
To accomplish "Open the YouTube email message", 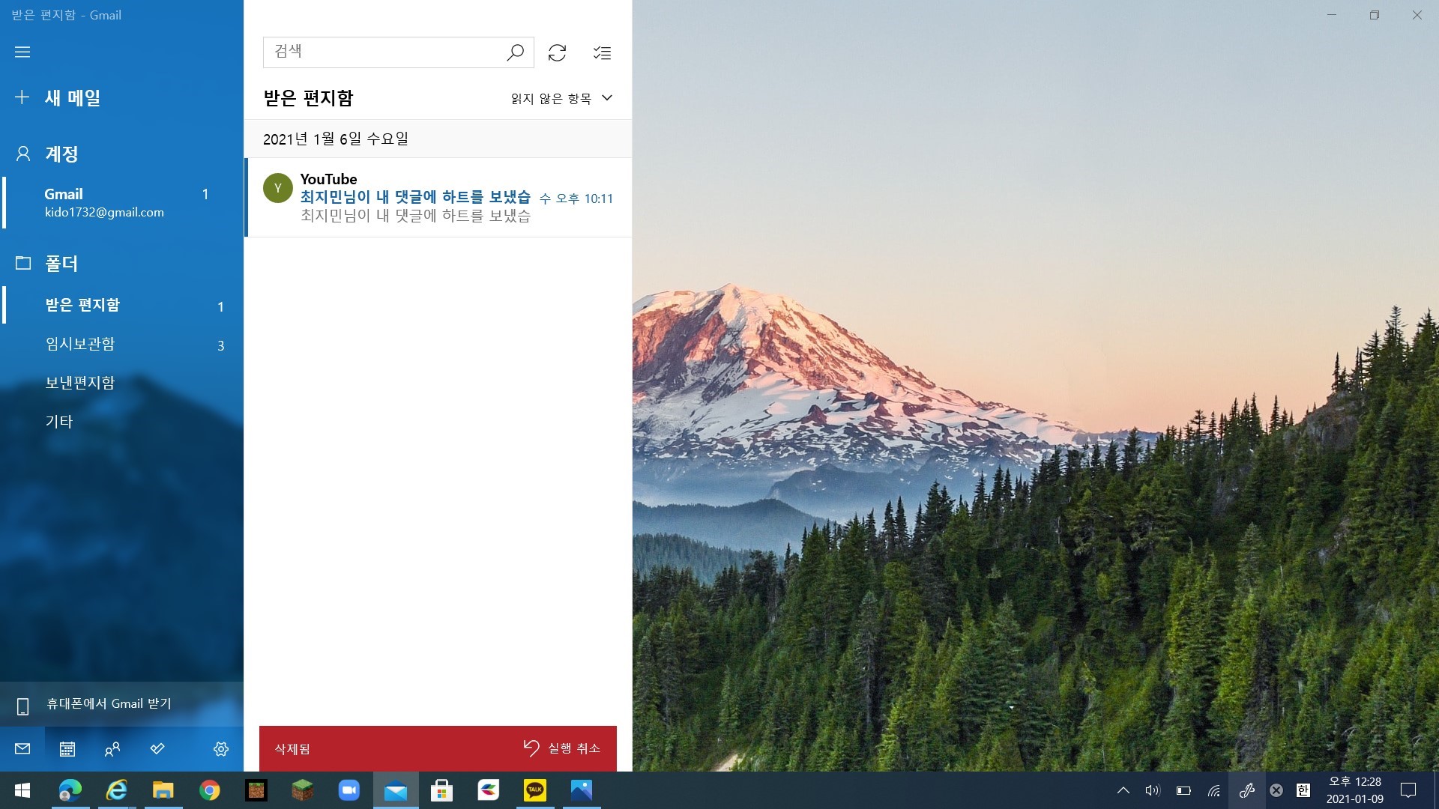I will (438, 197).
